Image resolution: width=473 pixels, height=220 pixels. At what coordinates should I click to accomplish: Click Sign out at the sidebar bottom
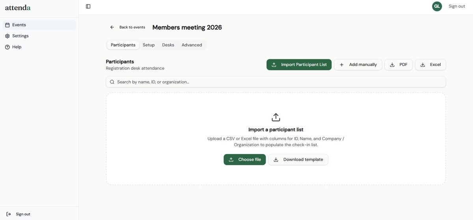[23, 214]
